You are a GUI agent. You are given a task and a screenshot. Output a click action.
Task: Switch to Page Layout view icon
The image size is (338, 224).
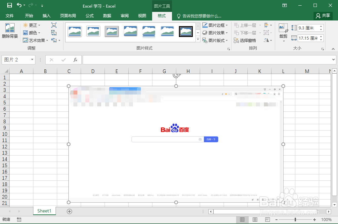pos(255,219)
